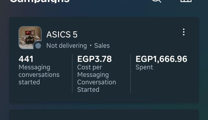
Task: Tap the Not delivering status text
Action: click(67, 46)
